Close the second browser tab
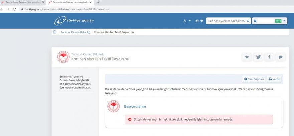This screenshot has width=294, height=136. (x=91, y=2)
